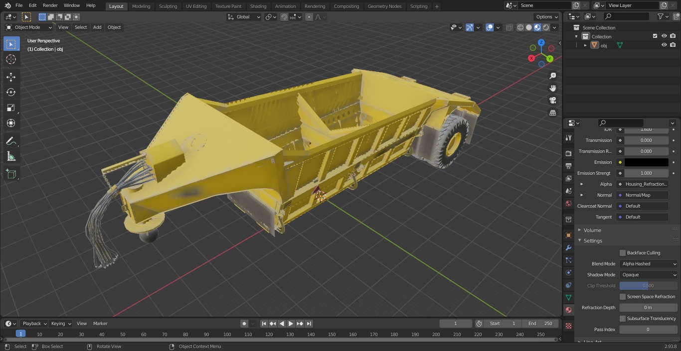Screen dimensions: 681x351
Task: Open the Render properties tab
Action: click(x=568, y=153)
